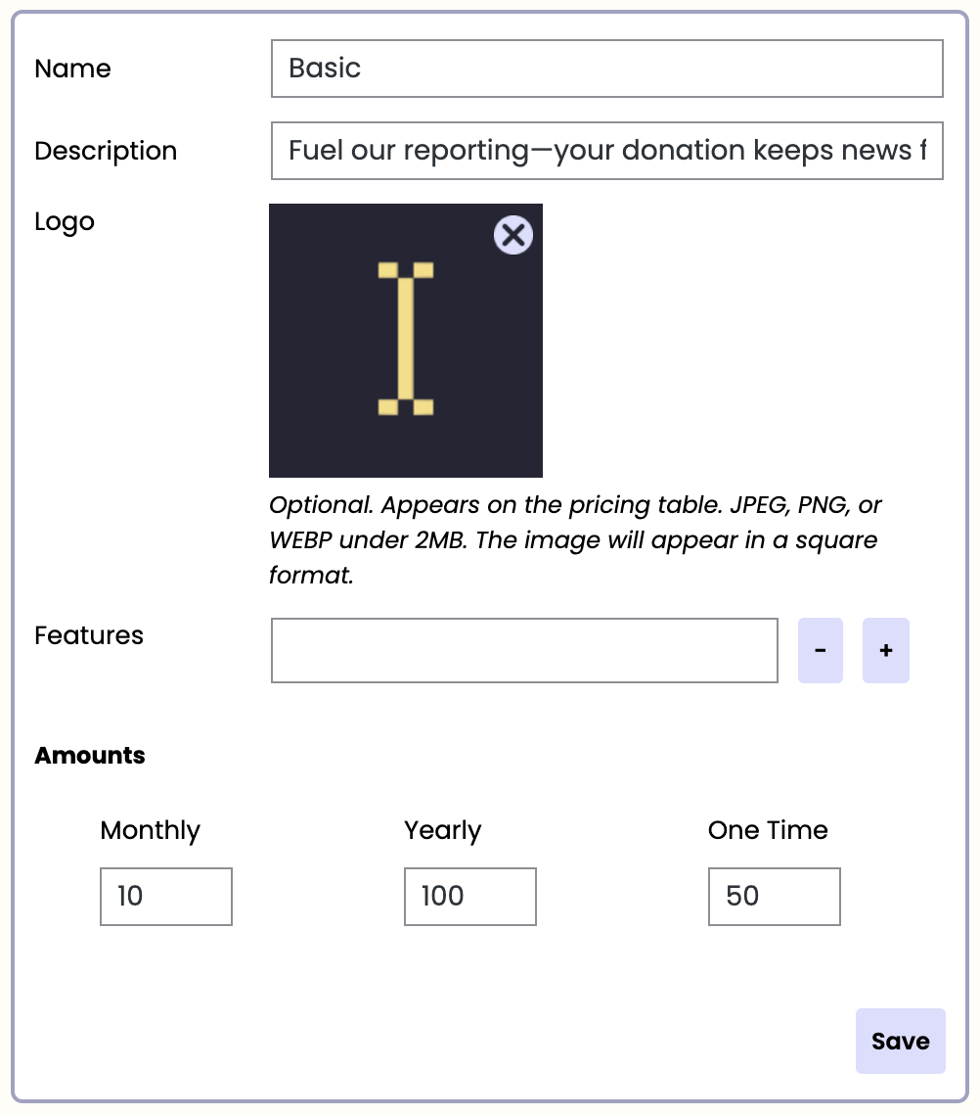This screenshot has width=980, height=1116.
Task: Add a feature with the plus button
Action: pos(886,650)
